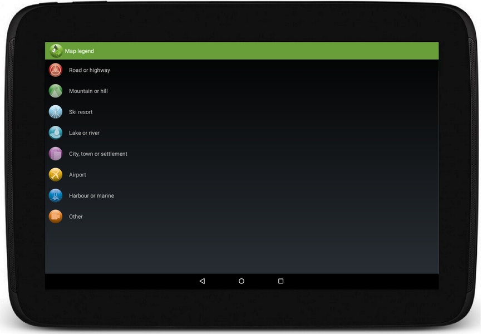Select the "Road or highway" label
Viewport: 483px width, 334px height.
click(90, 70)
